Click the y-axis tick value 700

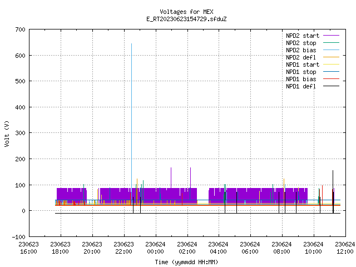click(x=20, y=29)
